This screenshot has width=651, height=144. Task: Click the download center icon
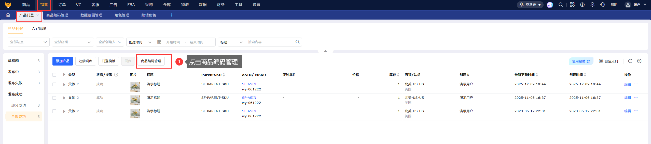(x=582, y=5)
